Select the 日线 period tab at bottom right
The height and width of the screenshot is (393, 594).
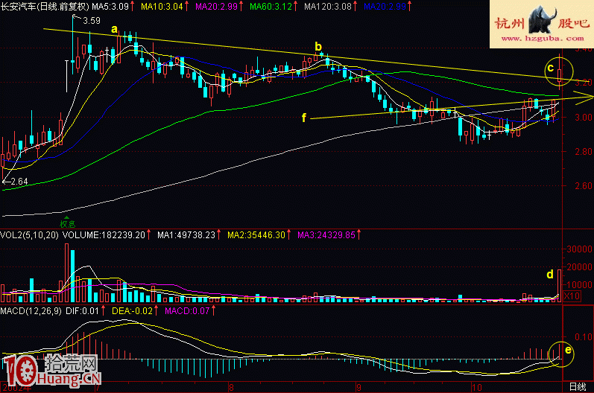[577, 387]
